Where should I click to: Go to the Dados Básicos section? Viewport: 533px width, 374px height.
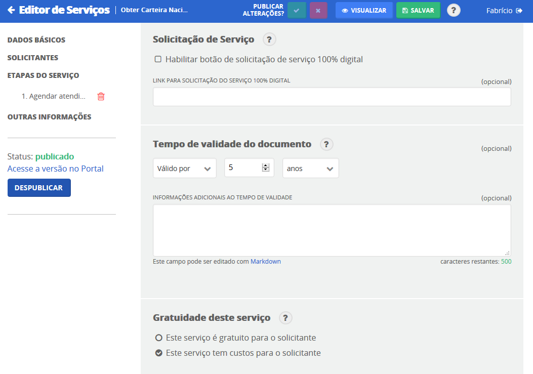[36, 40]
